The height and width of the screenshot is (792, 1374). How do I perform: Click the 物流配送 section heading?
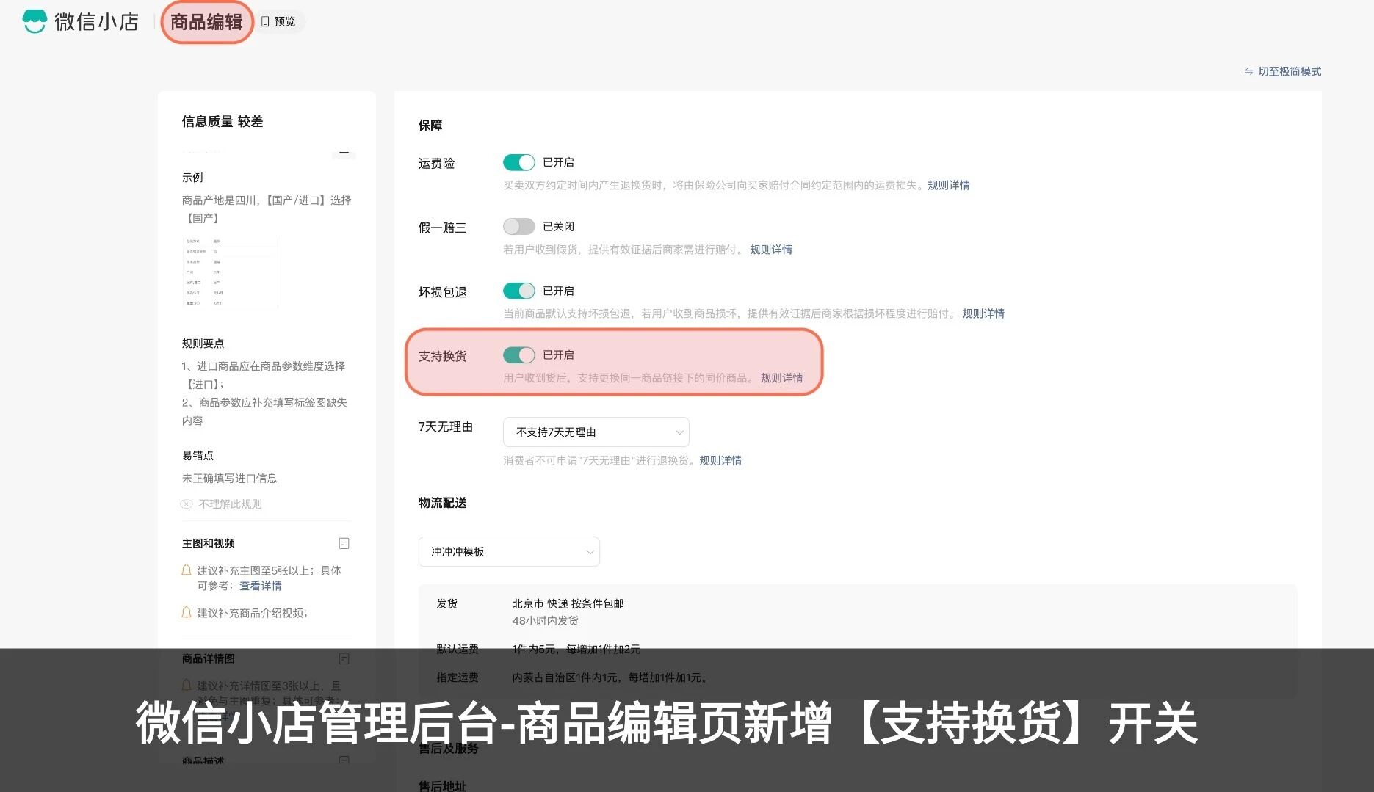[x=443, y=503]
